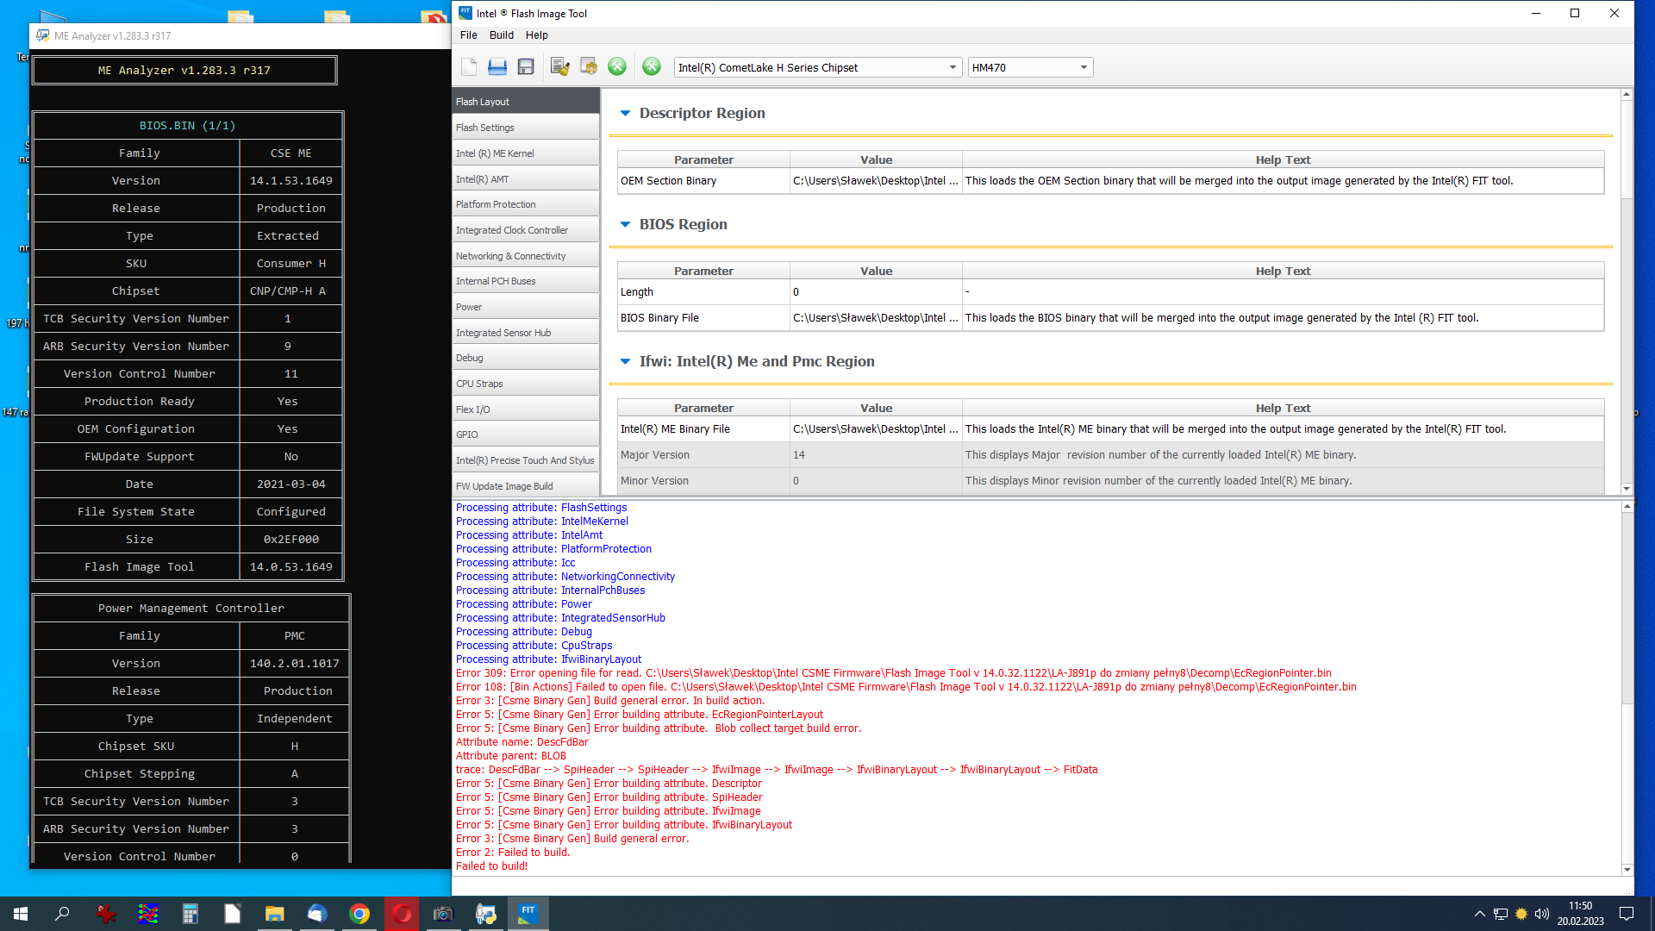Click the New file icon in toolbar
The width and height of the screenshot is (1655, 931).
(x=469, y=67)
